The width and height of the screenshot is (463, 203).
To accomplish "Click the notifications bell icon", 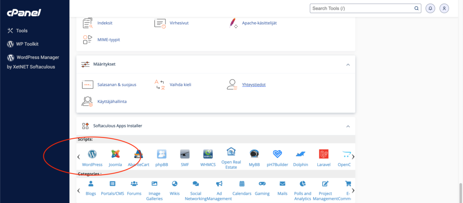I will click(x=430, y=8).
